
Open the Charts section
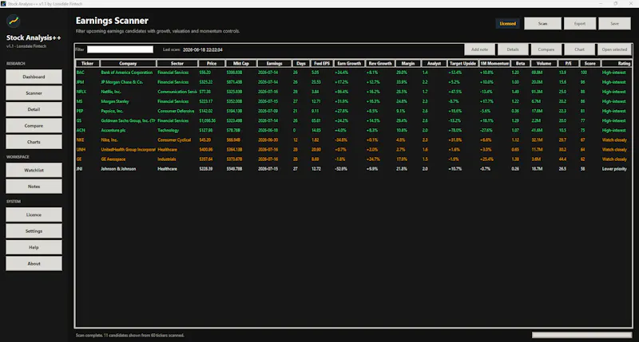pyautogui.click(x=34, y=142)
